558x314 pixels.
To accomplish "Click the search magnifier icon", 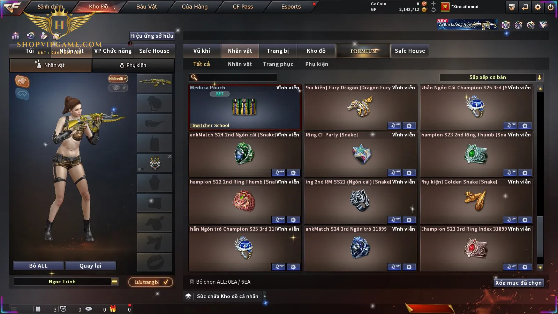I will (x=194, y=77).
